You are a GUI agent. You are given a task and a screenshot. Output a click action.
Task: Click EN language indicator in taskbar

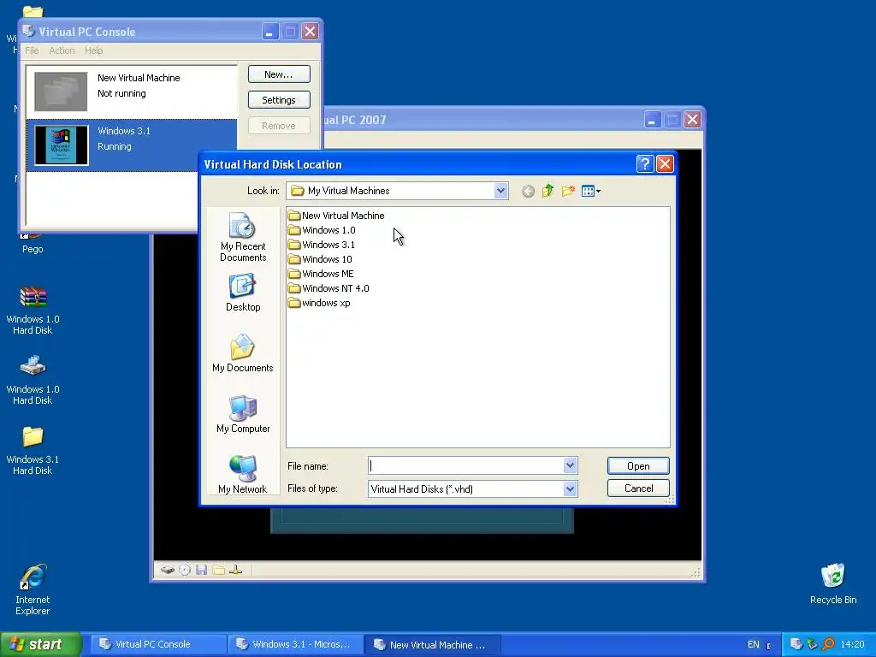pyautogui.click(x=753, y=645)
